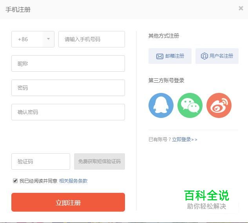Screen dimensions: 248x223
Task: Choose 邮箱注册 email registration
Action: pos(170,56)
